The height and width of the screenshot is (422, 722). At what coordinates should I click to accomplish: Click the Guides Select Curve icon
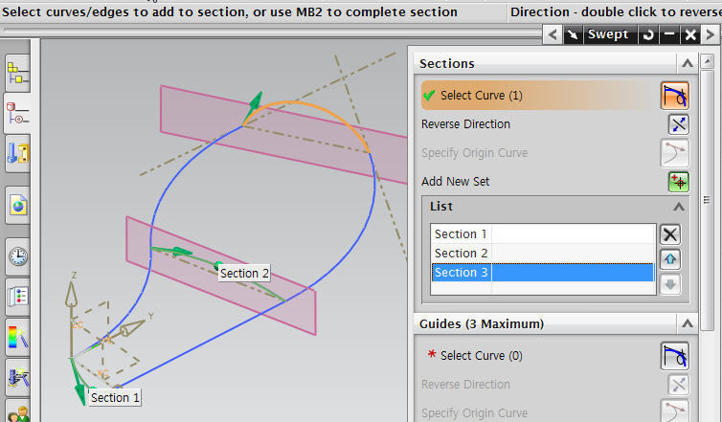click(x=674, y=356)
